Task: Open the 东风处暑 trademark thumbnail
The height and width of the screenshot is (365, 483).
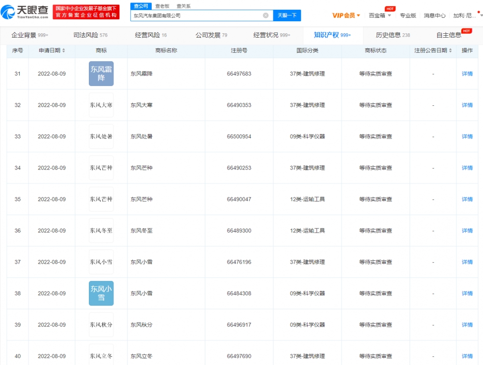Action: click(101, 137)
